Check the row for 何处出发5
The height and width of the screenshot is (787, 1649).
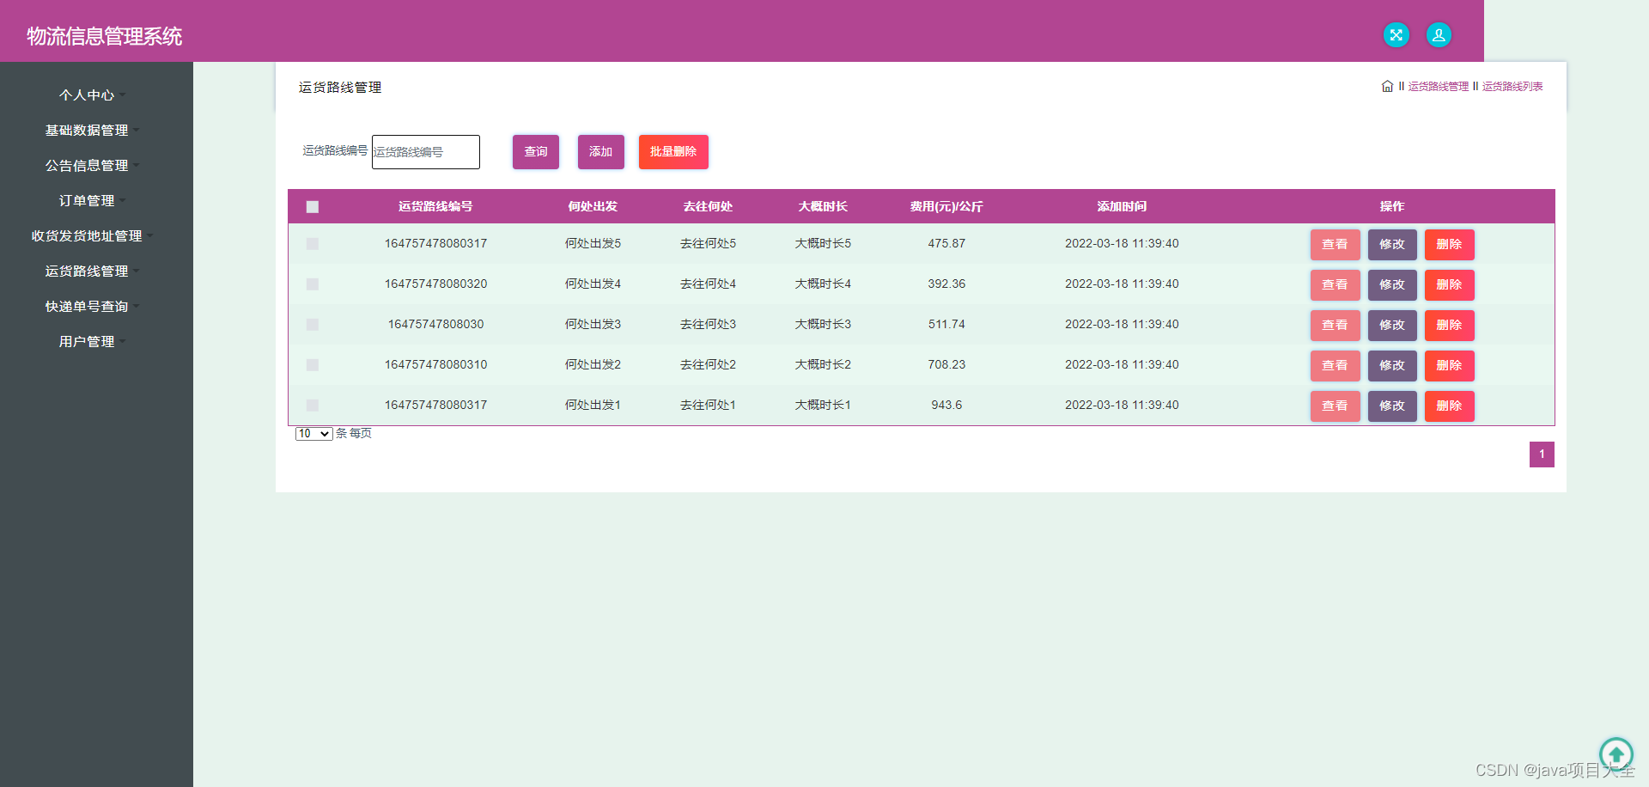(x=313, y=244)
